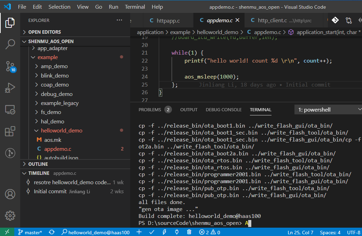The width and height of the screenshot is (362, 236).
Task: Open the 1: powershell terminal dropdown
Action: click(x=328, y=110)
